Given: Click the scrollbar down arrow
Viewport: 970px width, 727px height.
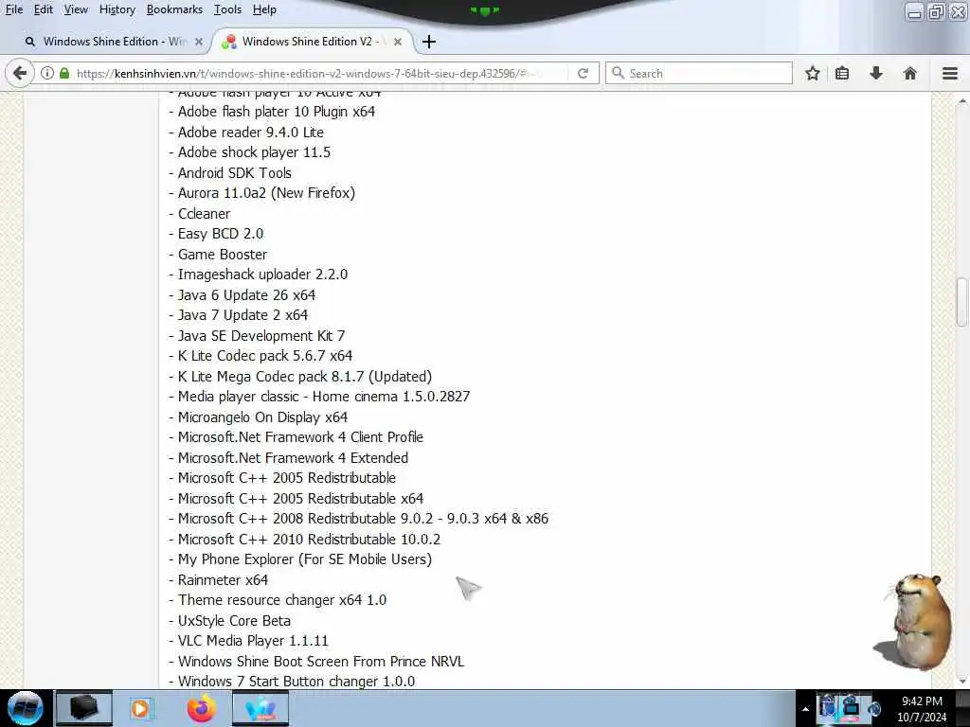Looking at the screenshot, I should (x=962, y=681).
